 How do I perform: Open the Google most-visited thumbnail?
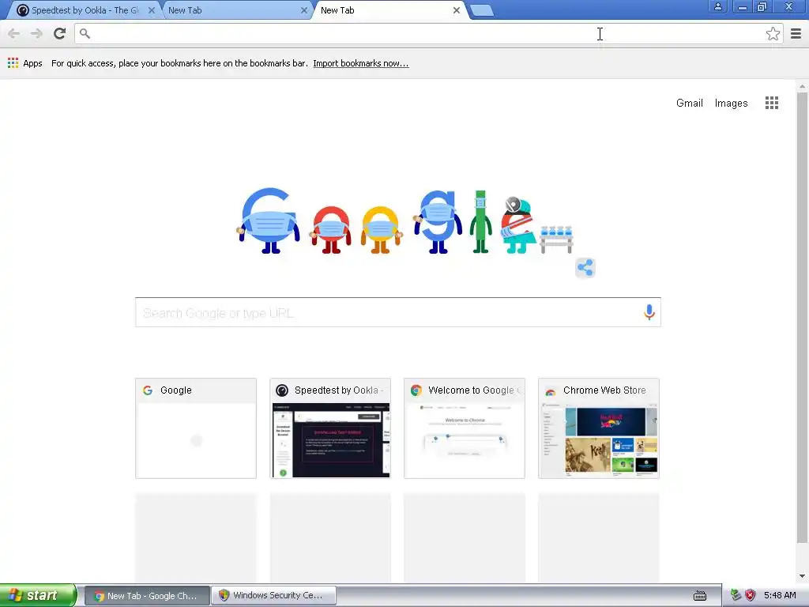[196, 428]
